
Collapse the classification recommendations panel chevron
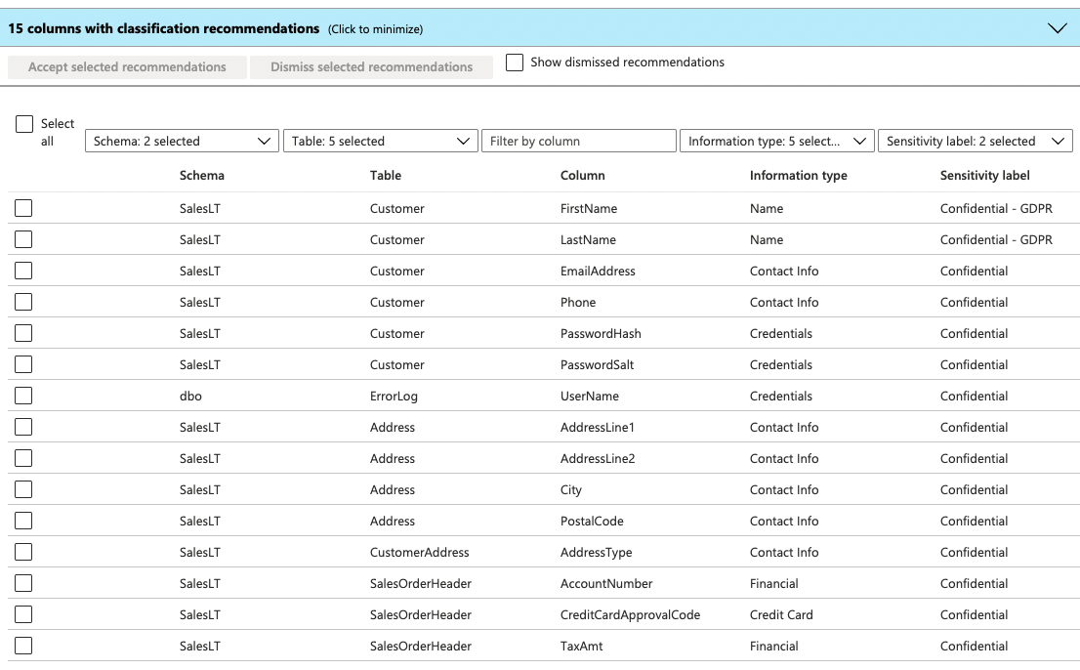(1057, 28)
